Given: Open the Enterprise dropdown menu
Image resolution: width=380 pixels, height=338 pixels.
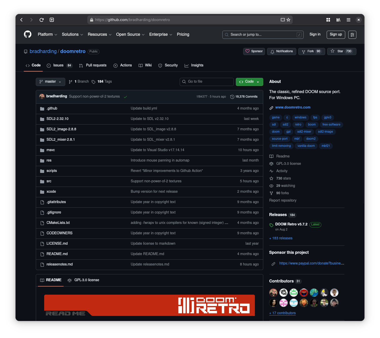Looking at the screenshot, I should click(x=161, y=34).
